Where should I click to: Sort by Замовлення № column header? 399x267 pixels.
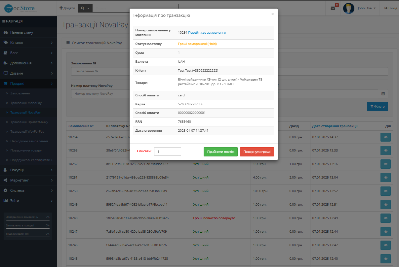[x=81, y=126]
